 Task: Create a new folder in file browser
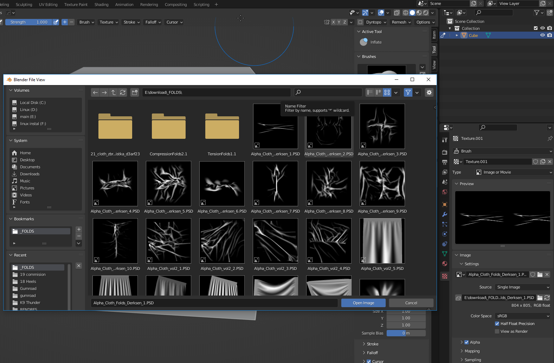(x=135, y=92)
